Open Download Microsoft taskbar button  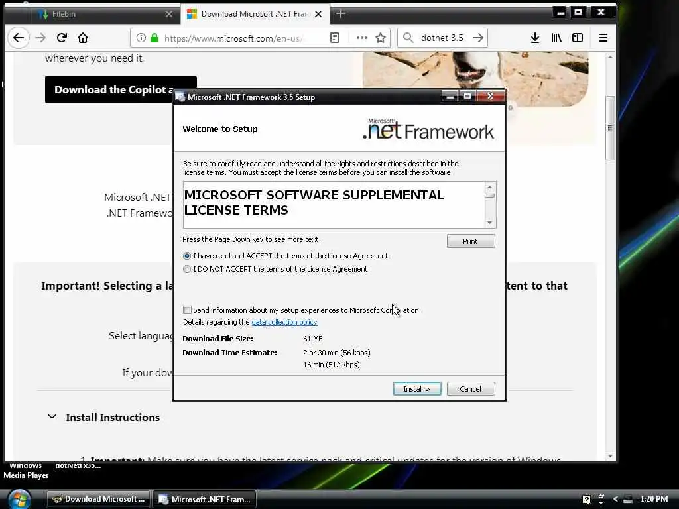coord(98,499)
